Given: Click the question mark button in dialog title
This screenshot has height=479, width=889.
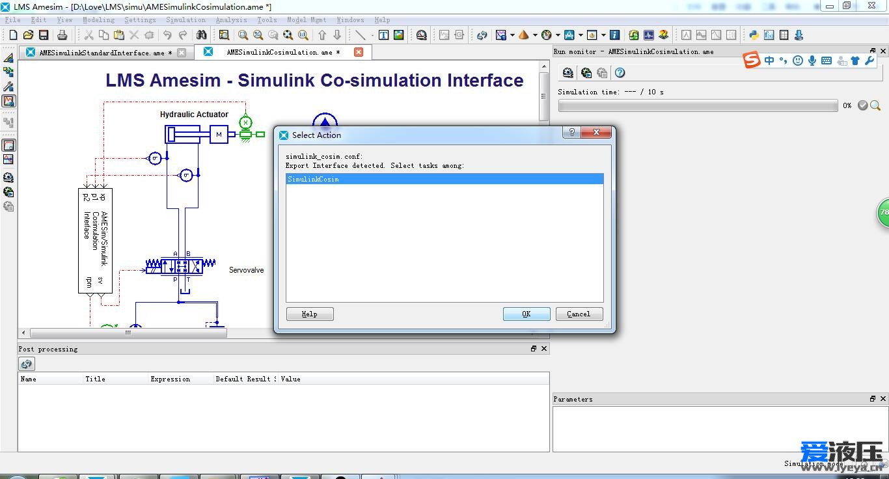Looking at the screenshot, I should coord(572,133).
